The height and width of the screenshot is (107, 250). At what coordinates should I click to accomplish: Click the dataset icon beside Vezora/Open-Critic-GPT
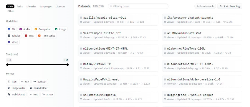point(81,33)
